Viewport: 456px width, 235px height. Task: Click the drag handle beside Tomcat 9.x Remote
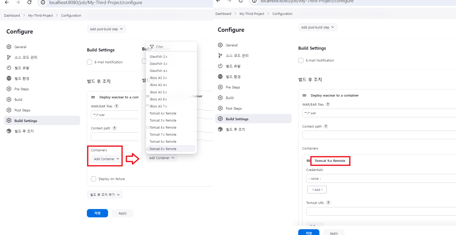click(x=308, y=161)
